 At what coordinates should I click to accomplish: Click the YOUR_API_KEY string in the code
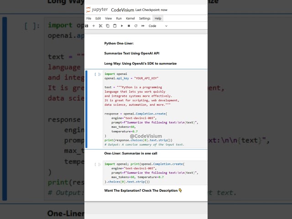[146, 78]
